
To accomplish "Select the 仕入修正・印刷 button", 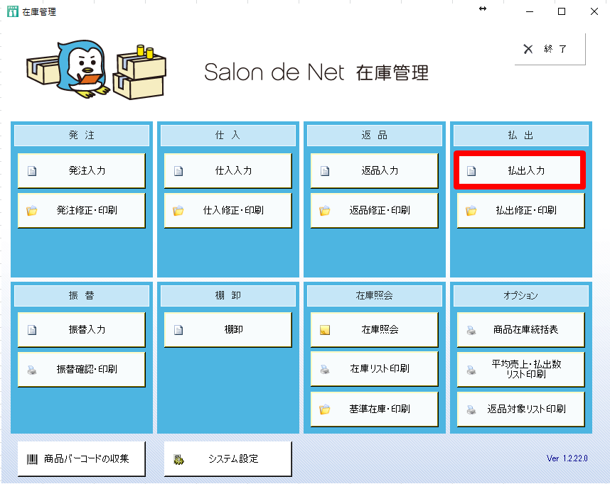I will point(228,210).
